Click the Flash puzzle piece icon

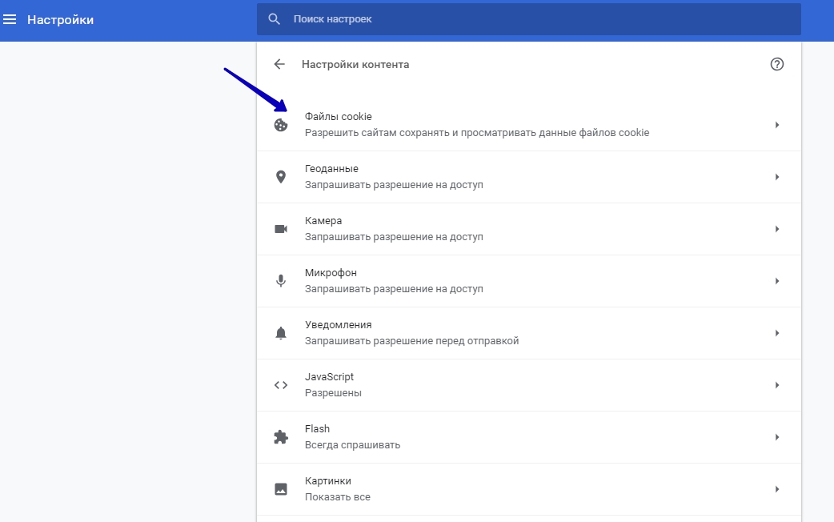[280, 437]
